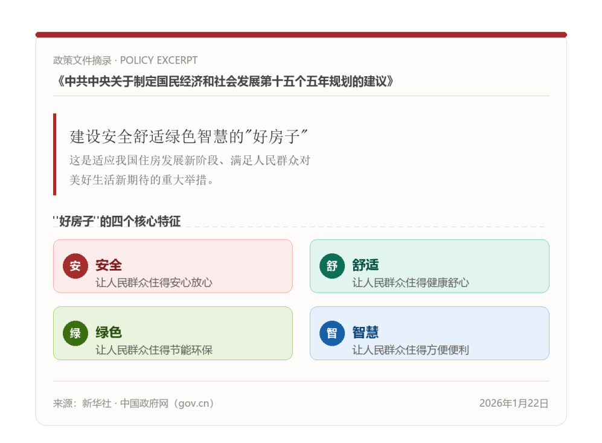
Task: Click the quote heading 建设安全舒适绿色智慧的"好房子"
Action: click(188, 137)
